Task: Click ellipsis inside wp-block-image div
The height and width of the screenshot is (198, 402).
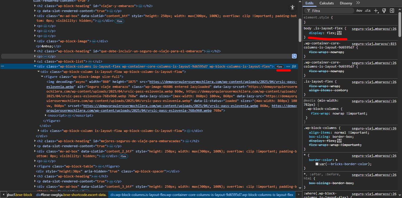Action: [x=94, y=41]
